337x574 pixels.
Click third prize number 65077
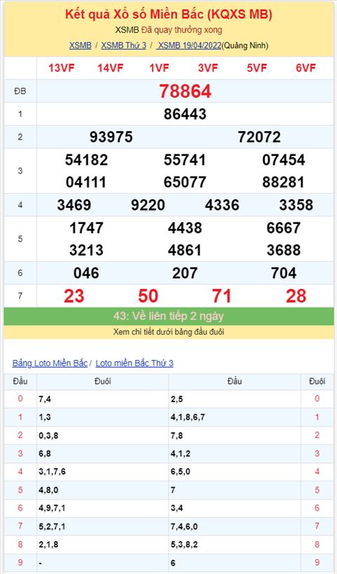pyautogui.click(x=185, y=182)
